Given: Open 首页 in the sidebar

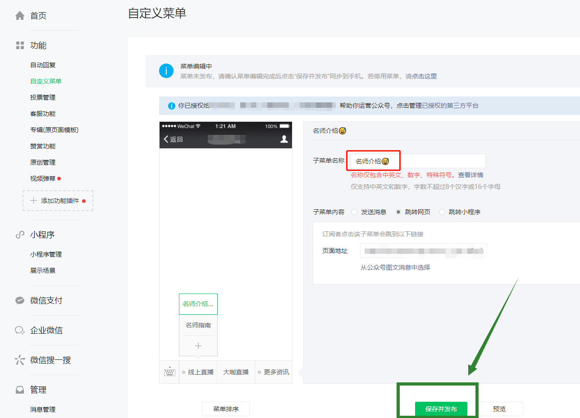Looking at the screenshot, I should (38, 16).
